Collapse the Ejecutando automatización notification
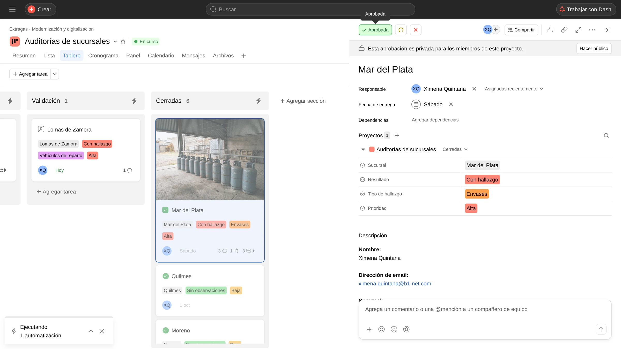 (91, 331)
